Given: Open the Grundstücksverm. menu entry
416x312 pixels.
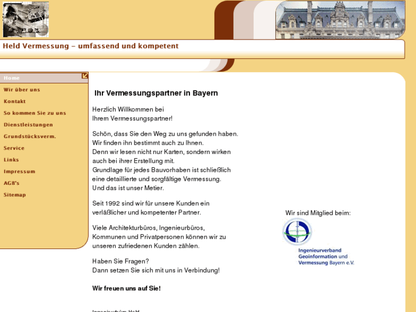Looking at the screenshot, I should [x=30, y=136].
